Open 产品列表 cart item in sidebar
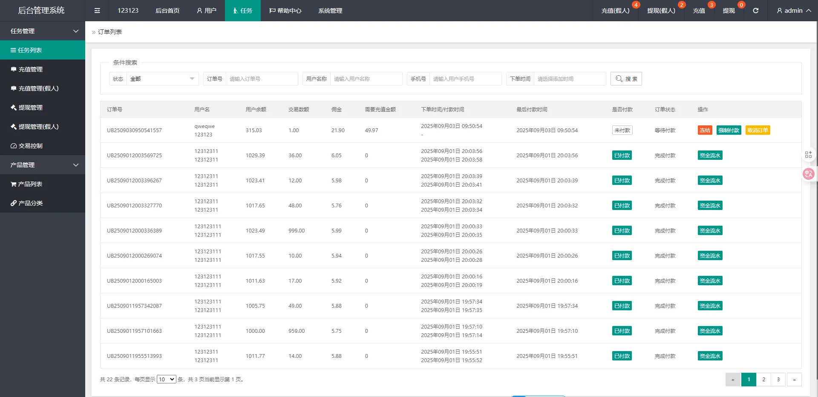This screenshot has height=397, width=818. coord(30,184)
